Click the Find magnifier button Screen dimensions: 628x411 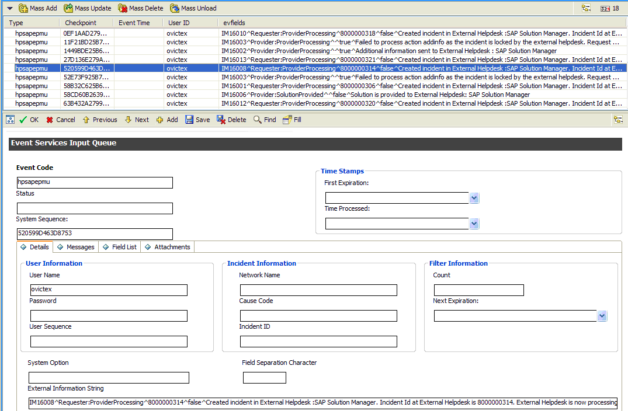coord(265,120)
